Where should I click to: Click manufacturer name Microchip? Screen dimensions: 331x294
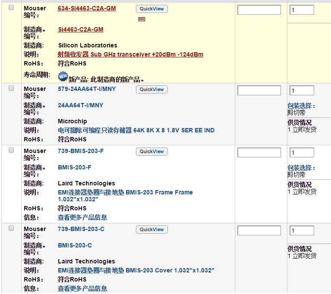73,121
